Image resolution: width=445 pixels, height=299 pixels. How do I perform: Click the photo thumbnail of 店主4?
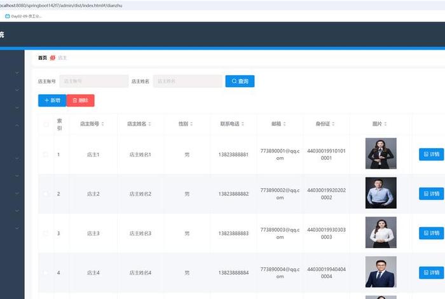[381, 272]
